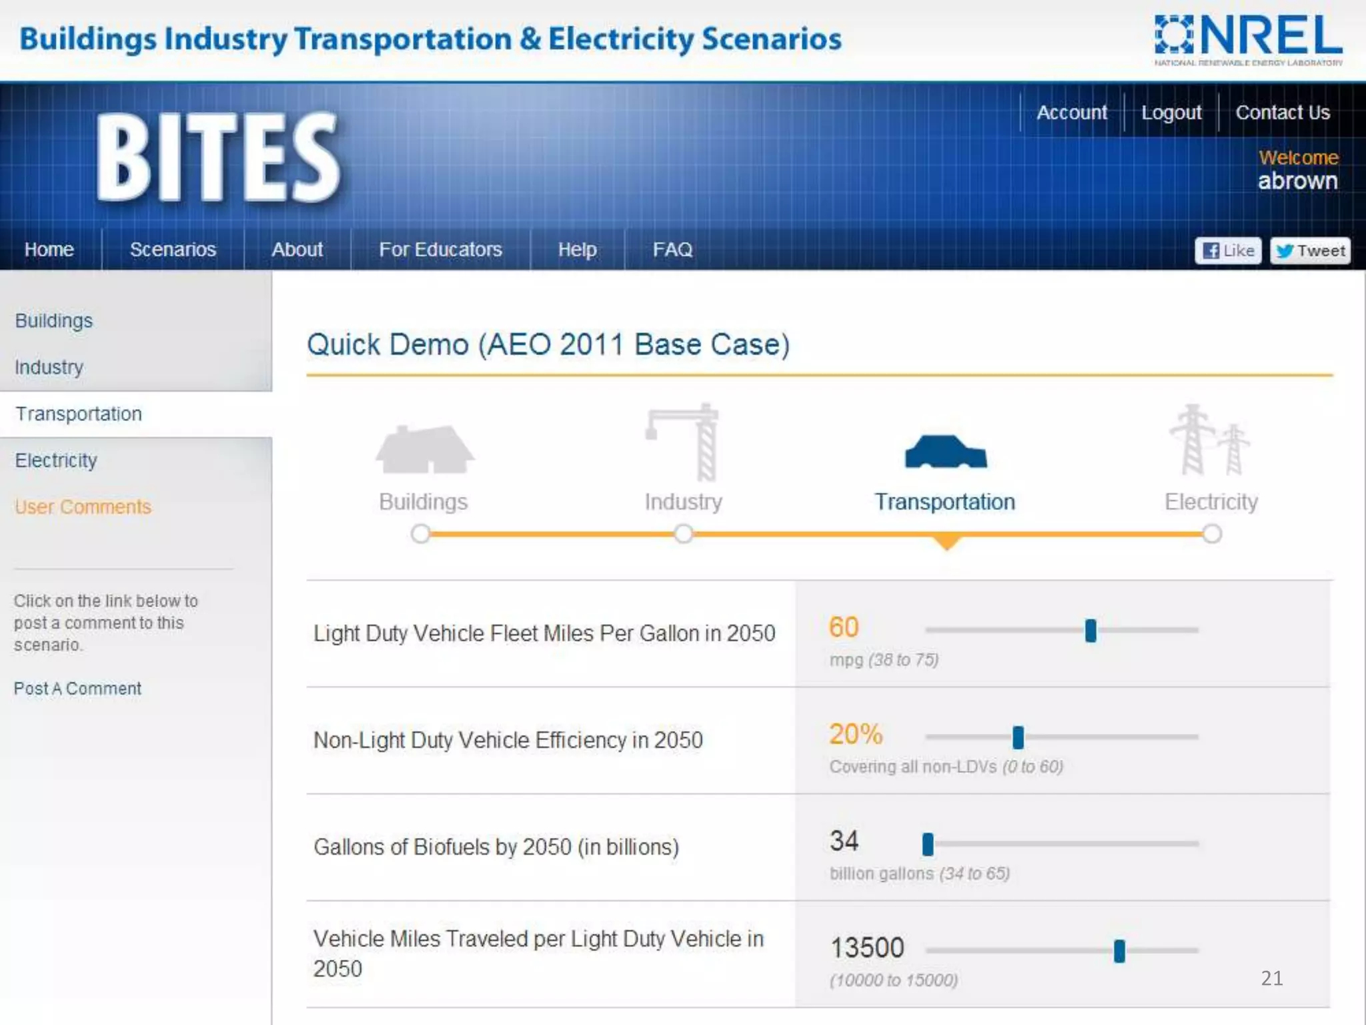Open the For Educators menu item

tap(440, 250)
